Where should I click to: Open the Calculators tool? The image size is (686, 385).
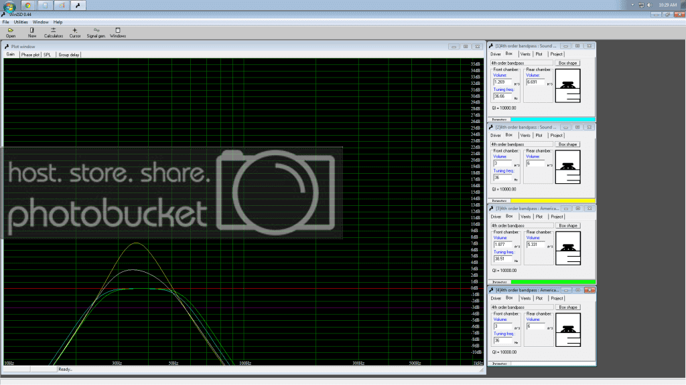pos(54,32)
